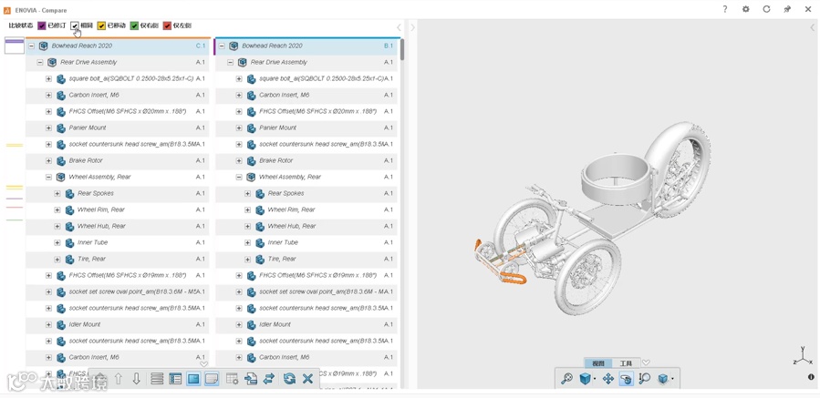Select left Inner Tube row
This screenshot has width=820, height=398.
coord(117,243)
